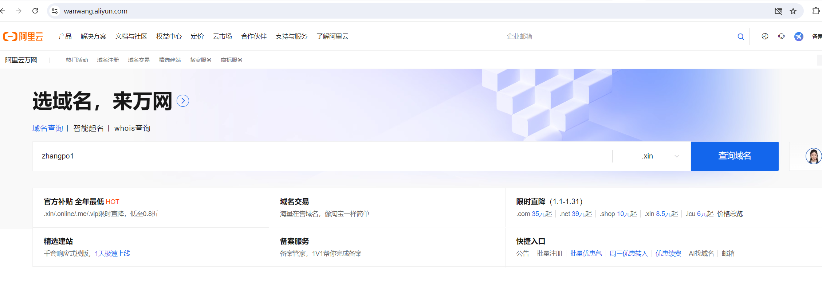This screenshot has height=286, width=822.
Task: Click the camera-blocked icon in address bar
Action: [778, 11]
